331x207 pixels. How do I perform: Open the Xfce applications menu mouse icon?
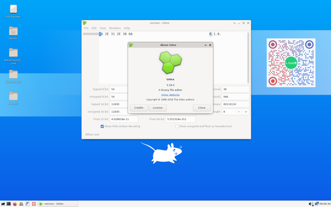[3, 204]
